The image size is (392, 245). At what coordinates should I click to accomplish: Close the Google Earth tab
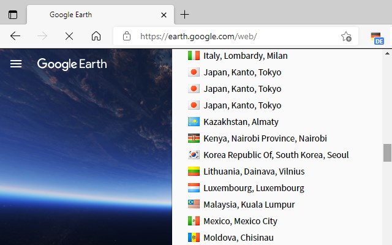coord(164,15)
